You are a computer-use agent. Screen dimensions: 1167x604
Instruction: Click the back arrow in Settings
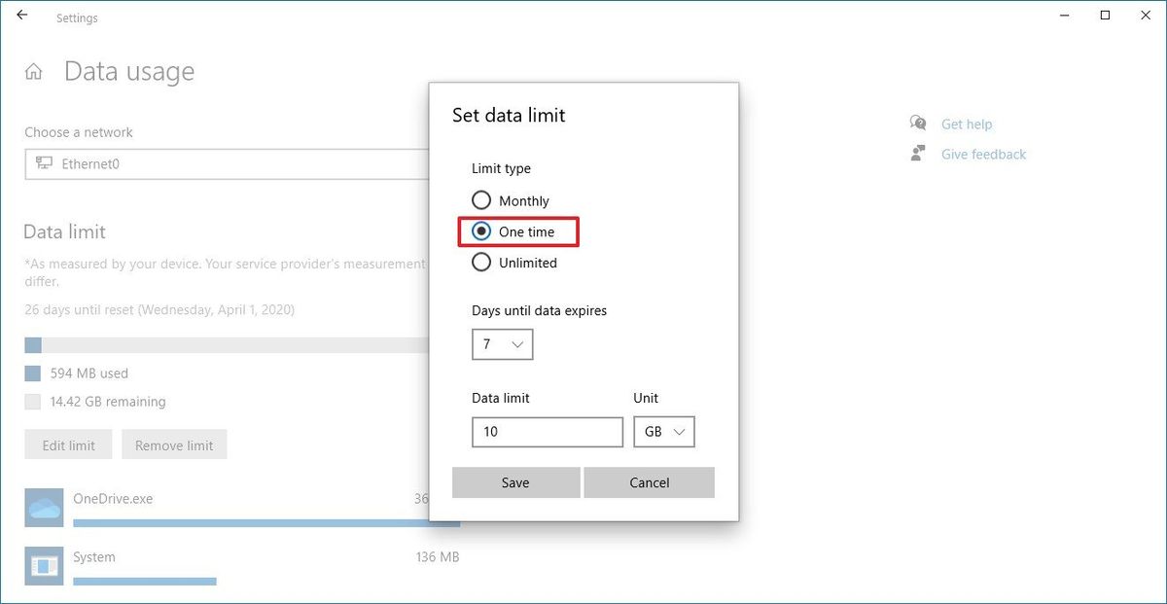(21, 15)
